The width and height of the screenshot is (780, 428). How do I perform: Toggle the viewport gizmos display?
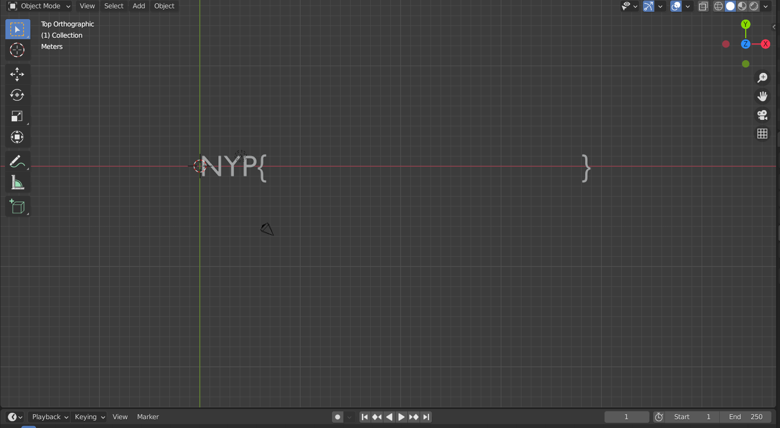[x=648, y=6]
